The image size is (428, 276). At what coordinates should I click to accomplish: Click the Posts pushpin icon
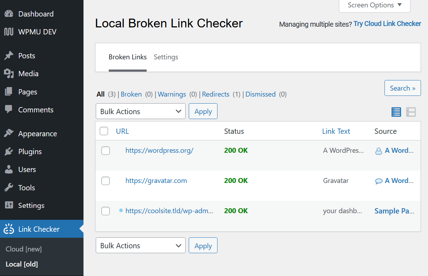pyautogui.click(x=8, y=56)
